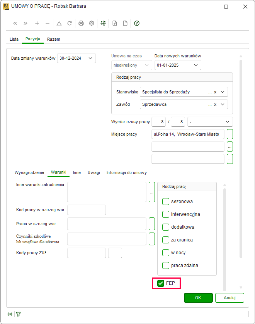255x324 pixels.
Task: Expand the Data nowych warunków date picker
Action: [196, 65]
